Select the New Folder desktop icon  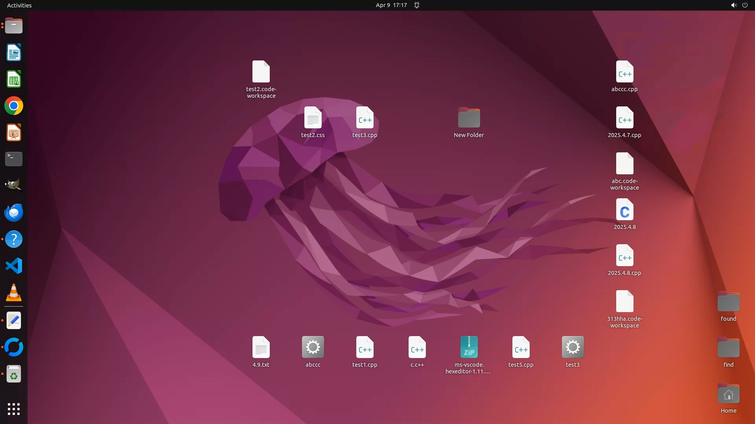tap(469, 118)
